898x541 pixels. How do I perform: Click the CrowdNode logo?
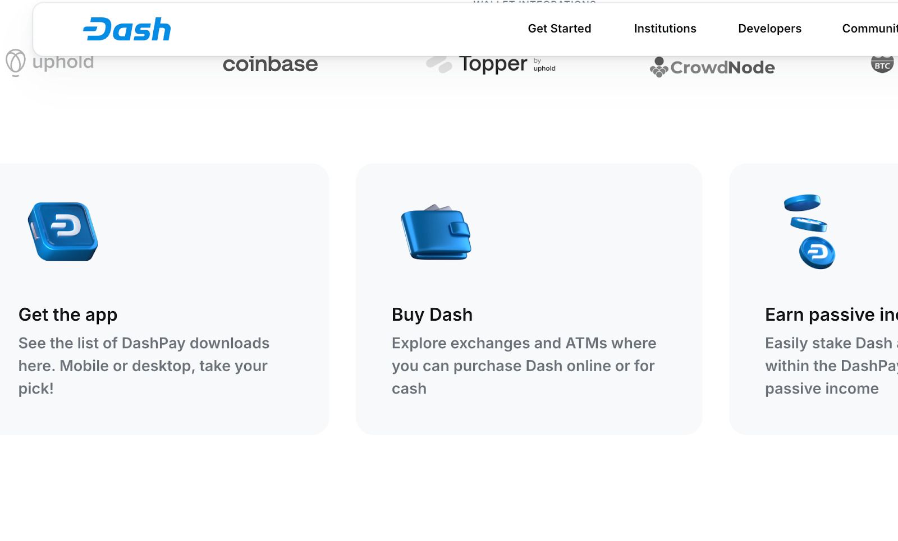pyautogui.click(x=712, y=67)
